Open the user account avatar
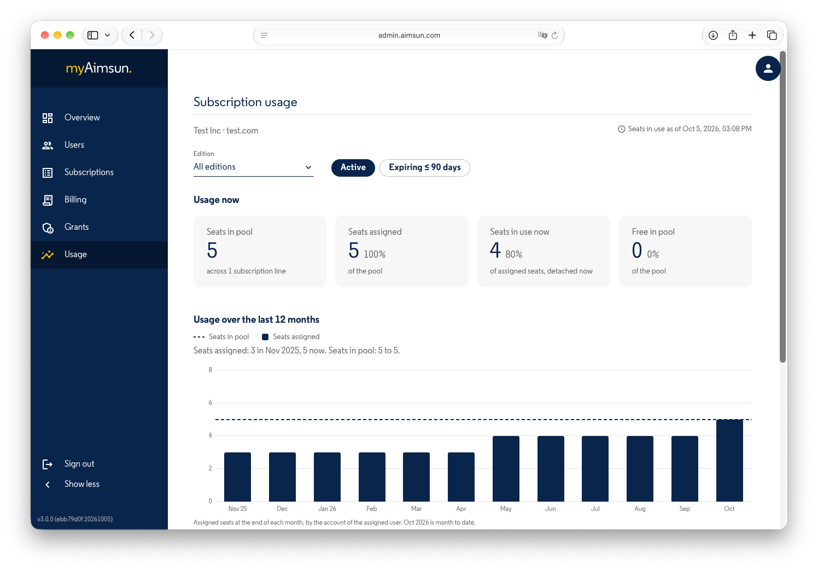Viewport: 818px width, 570px height. (768, 68)
